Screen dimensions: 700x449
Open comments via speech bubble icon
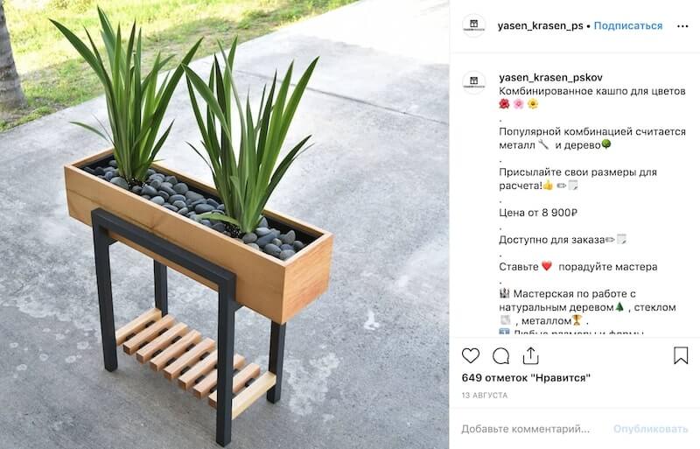(500, 356)
